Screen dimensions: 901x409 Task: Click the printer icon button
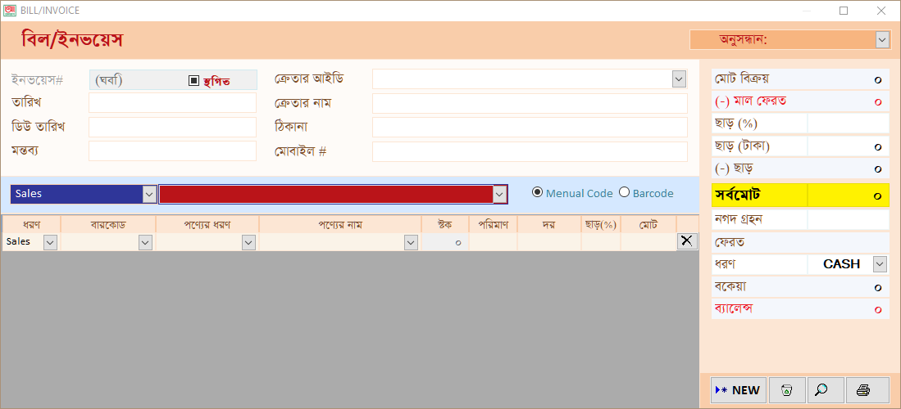(x=867, y=390)
